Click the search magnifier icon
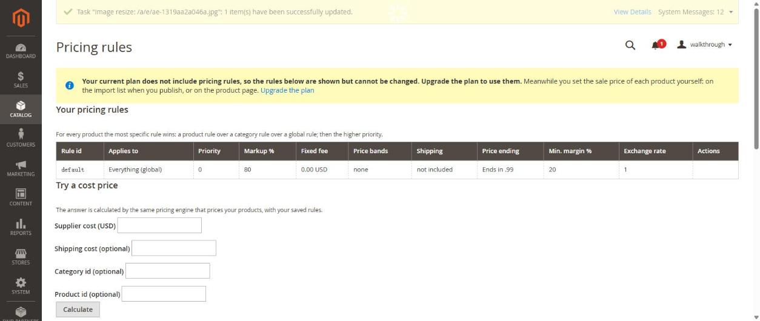Image resolution: width=760 pixels, height=321 pixels. [x=630, y=45]
